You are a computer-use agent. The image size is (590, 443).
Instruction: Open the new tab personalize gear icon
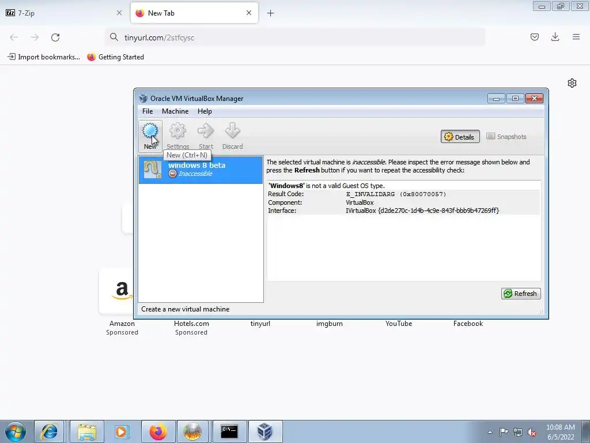(572, 83)
